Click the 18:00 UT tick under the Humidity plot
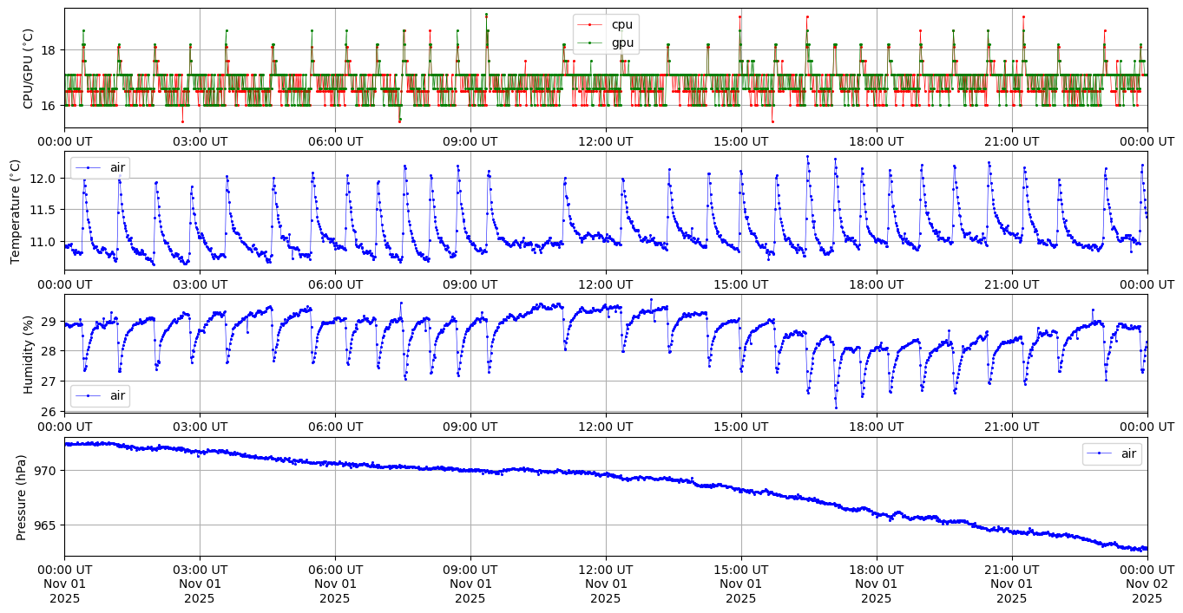This screenshot has width=1183, height=613. [x=876, y=427]
